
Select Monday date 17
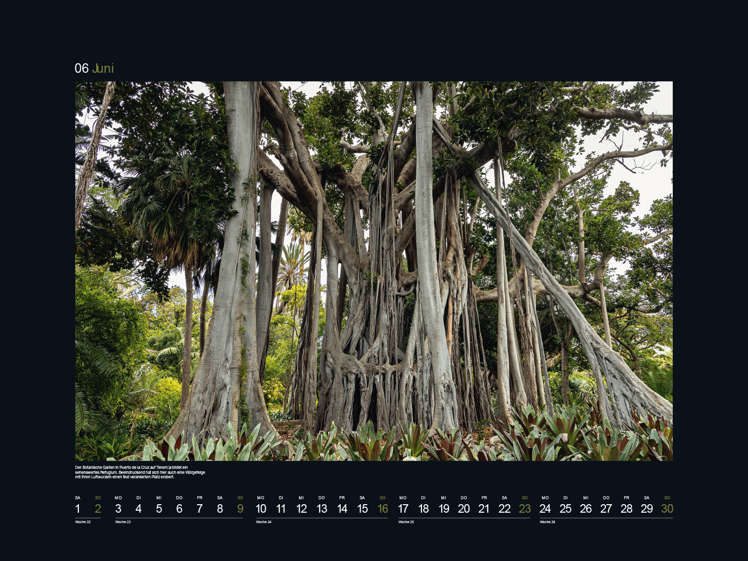click(403, 509)
